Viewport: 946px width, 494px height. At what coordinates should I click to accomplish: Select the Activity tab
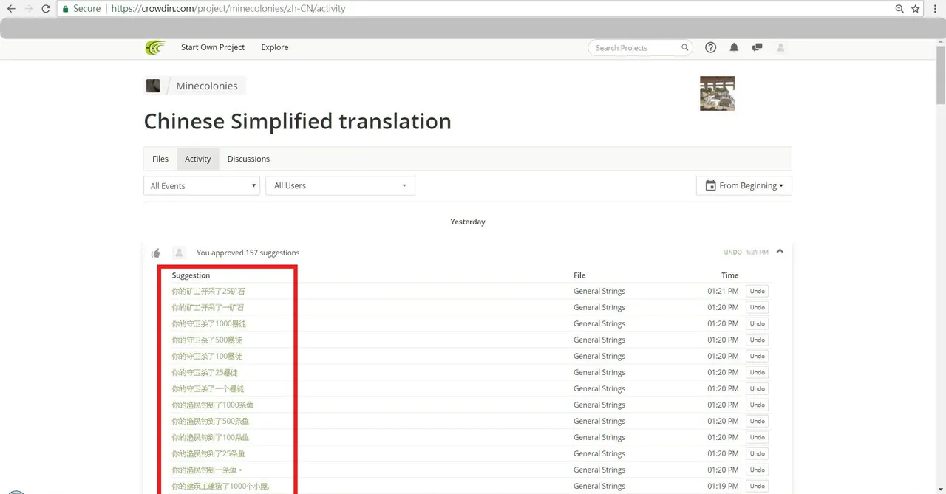pos(197,159)
